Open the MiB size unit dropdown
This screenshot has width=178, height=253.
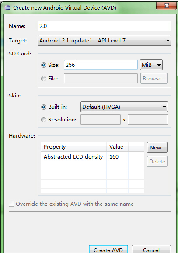151,65
